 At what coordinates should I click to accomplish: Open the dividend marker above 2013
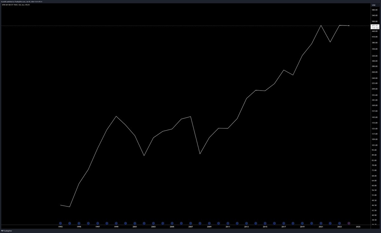click(246, 223)
